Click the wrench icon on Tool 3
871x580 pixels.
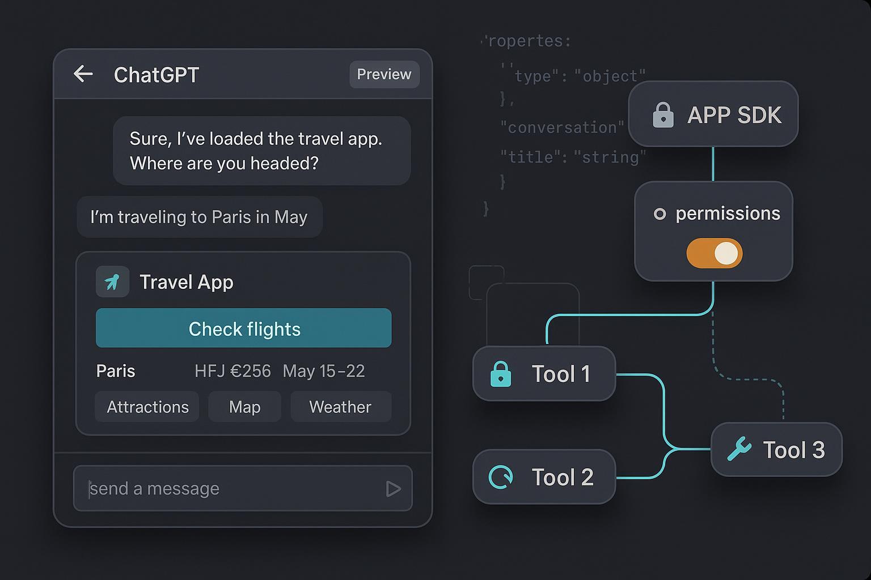click(x=739, y=450)
